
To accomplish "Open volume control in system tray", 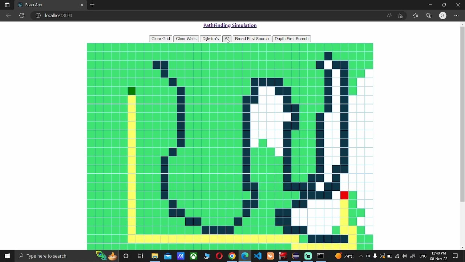I will click(x=404, y=256).
